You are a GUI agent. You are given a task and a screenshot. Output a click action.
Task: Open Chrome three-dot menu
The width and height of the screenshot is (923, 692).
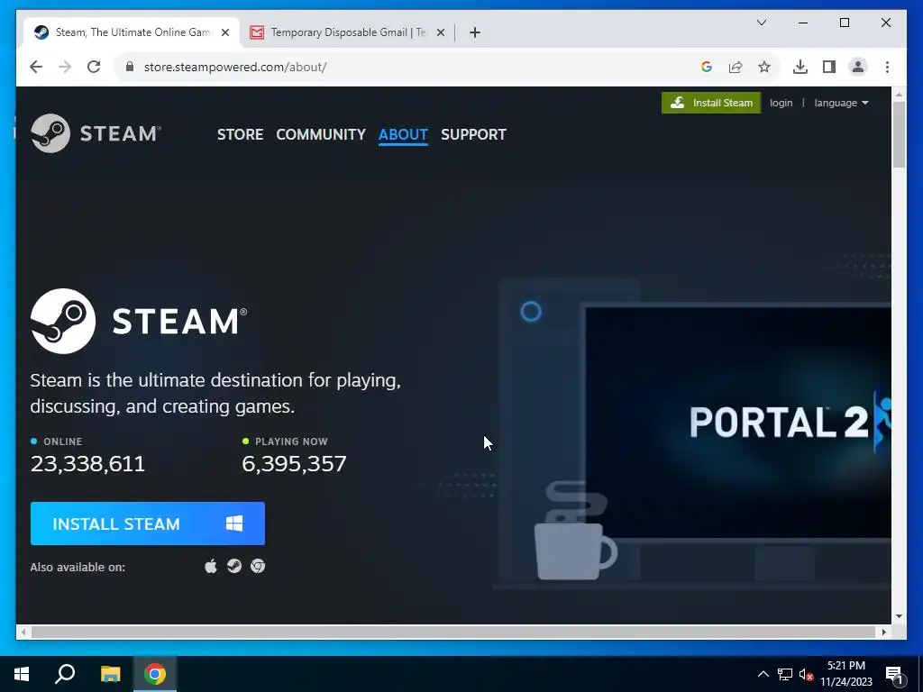click(887, 67)
